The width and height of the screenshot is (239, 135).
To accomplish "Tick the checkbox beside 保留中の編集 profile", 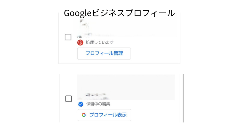I will 69,99.
